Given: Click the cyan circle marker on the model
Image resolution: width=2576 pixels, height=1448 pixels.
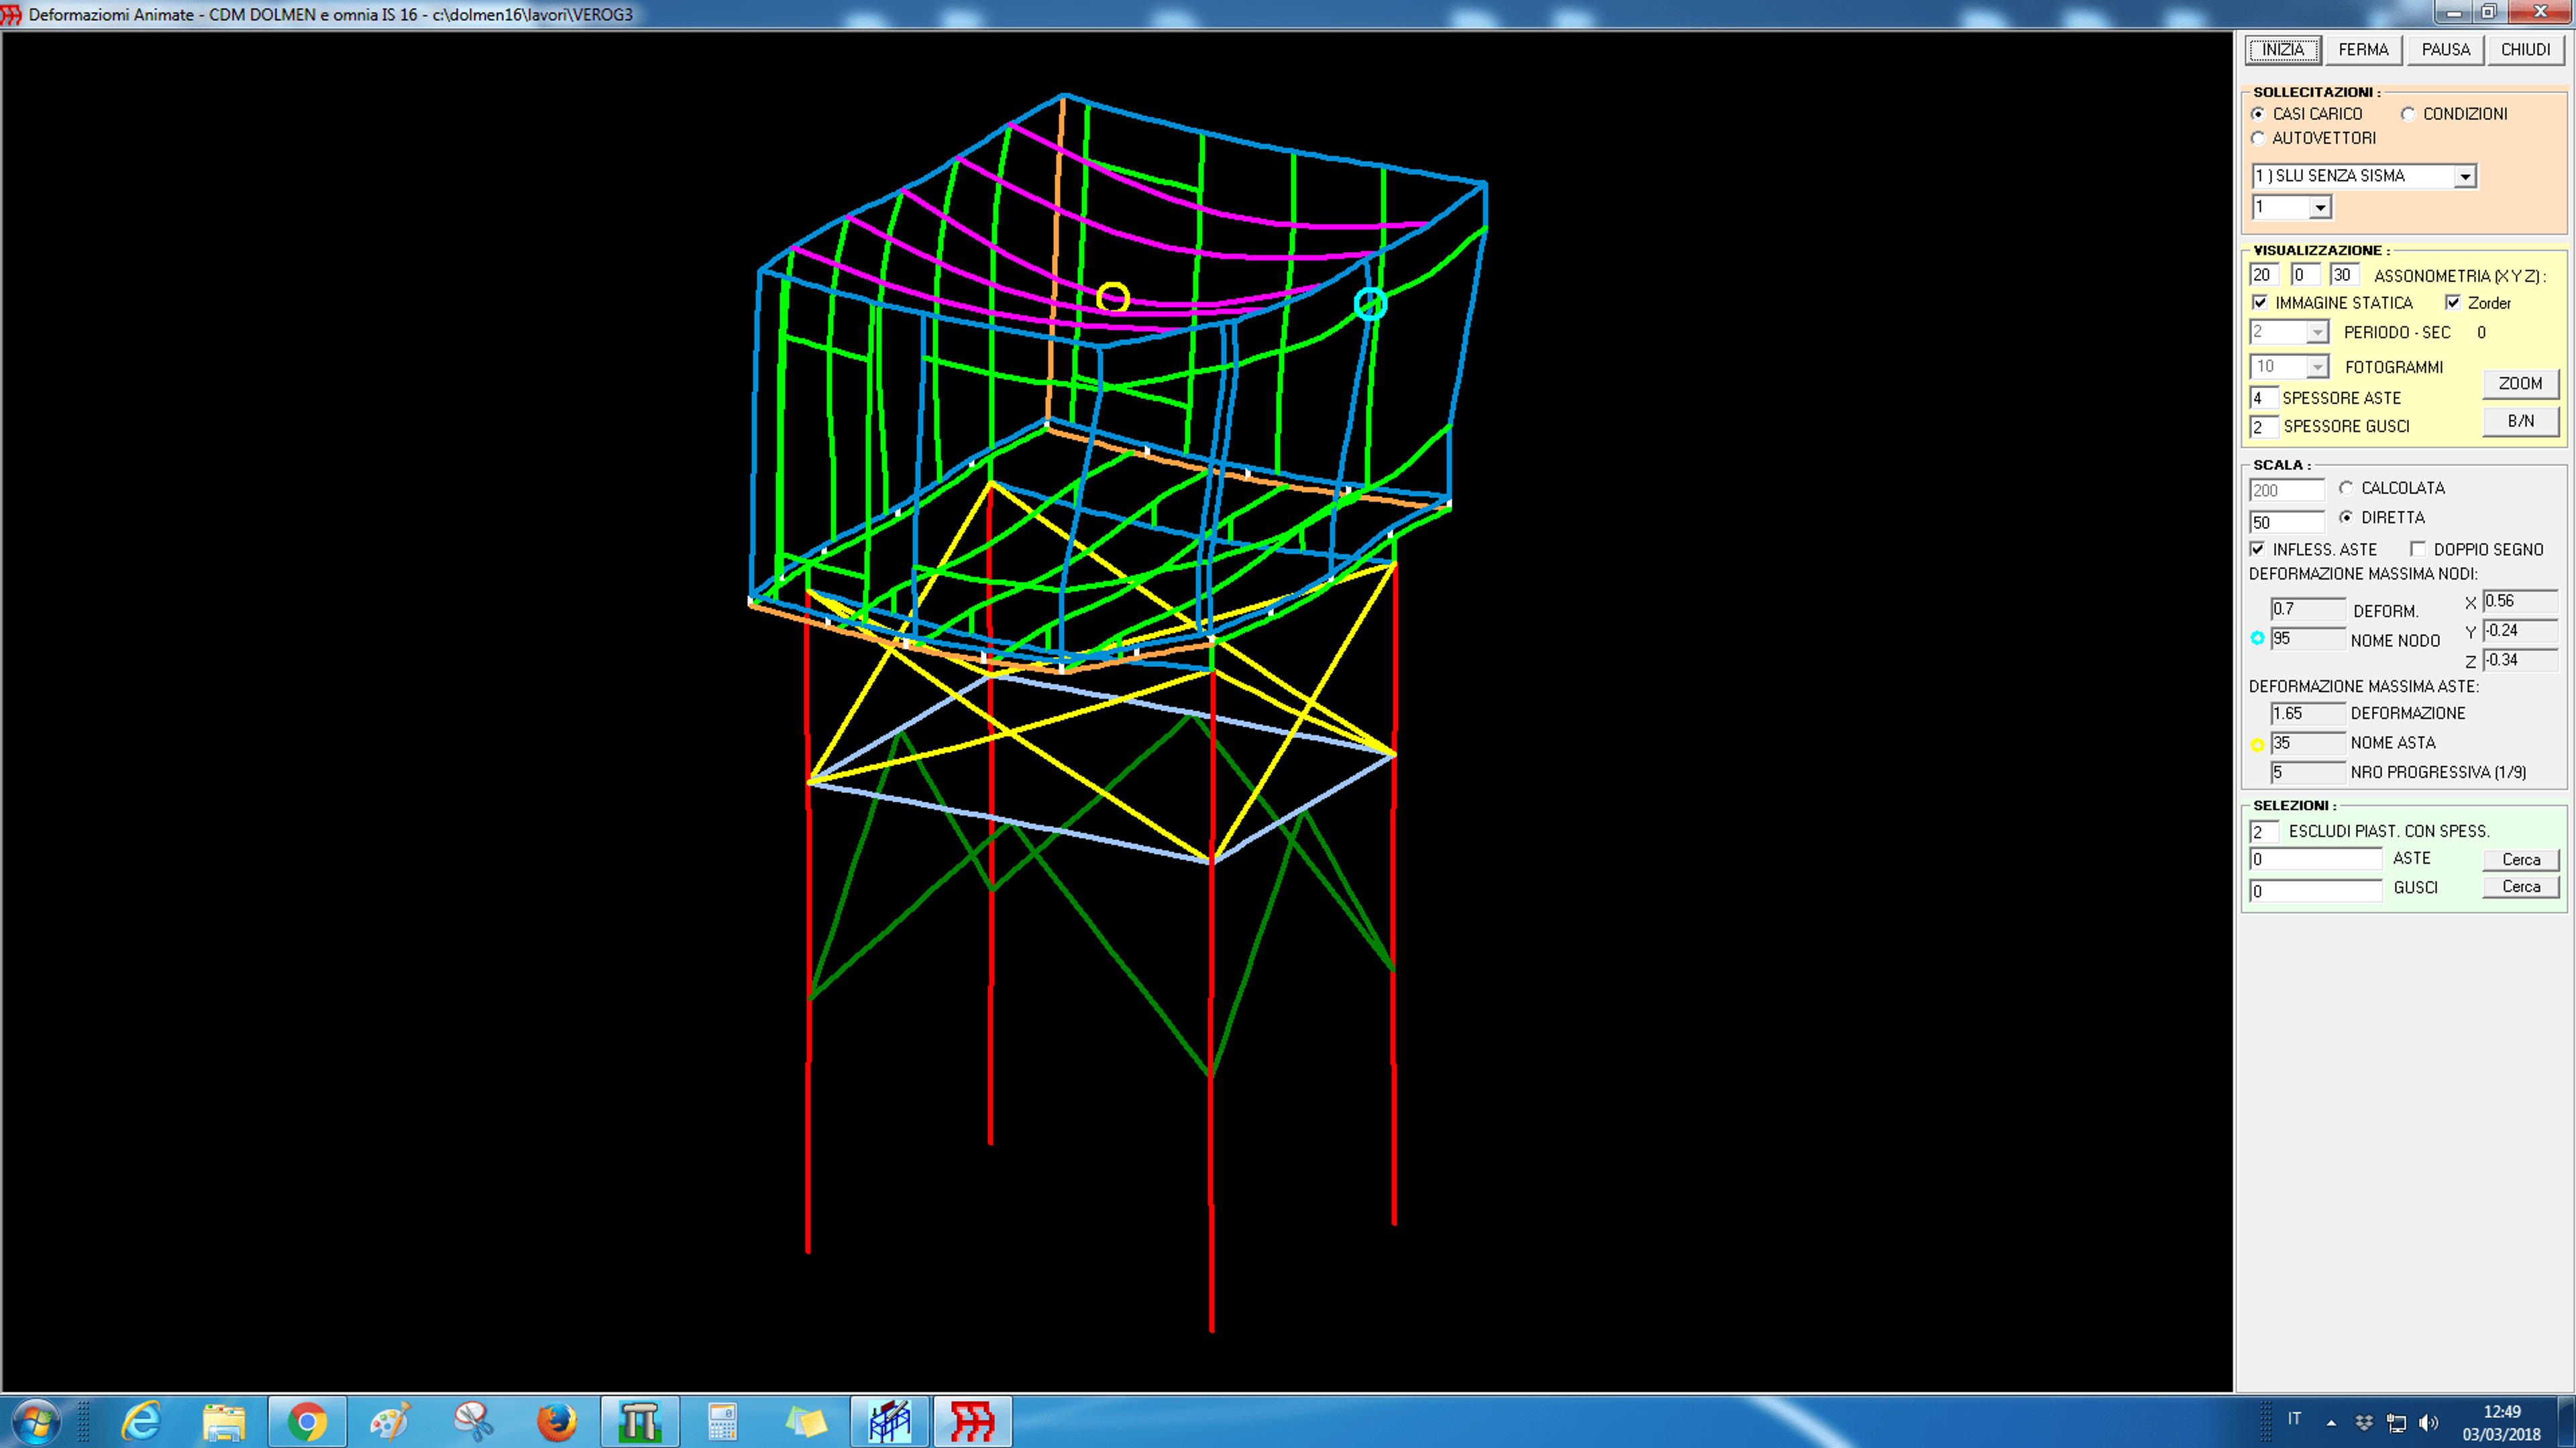Looking at the screenshot, I should tap(1370, 303).
